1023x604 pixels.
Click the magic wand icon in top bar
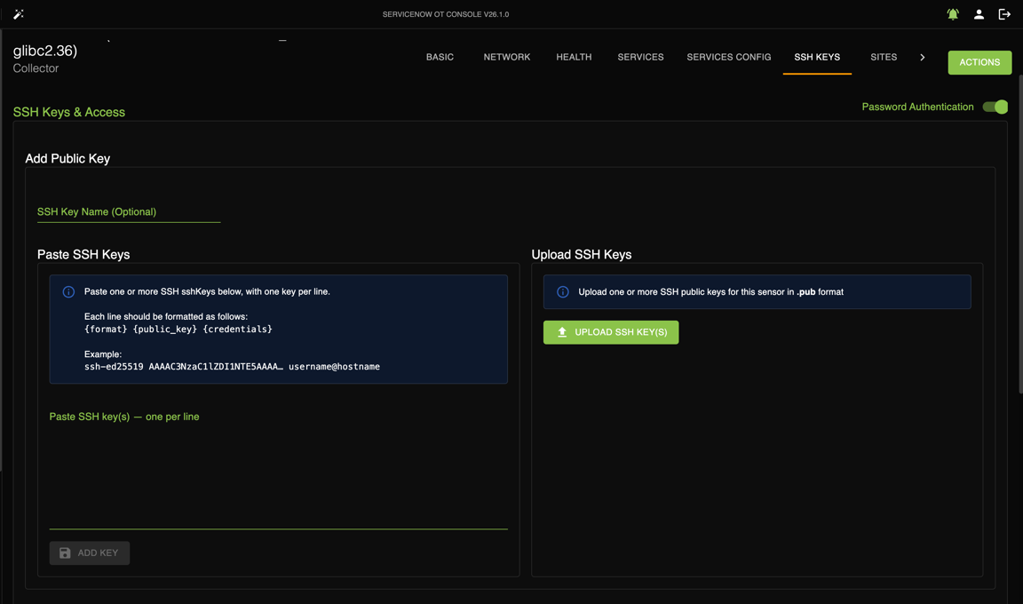[x=19, y=13]
